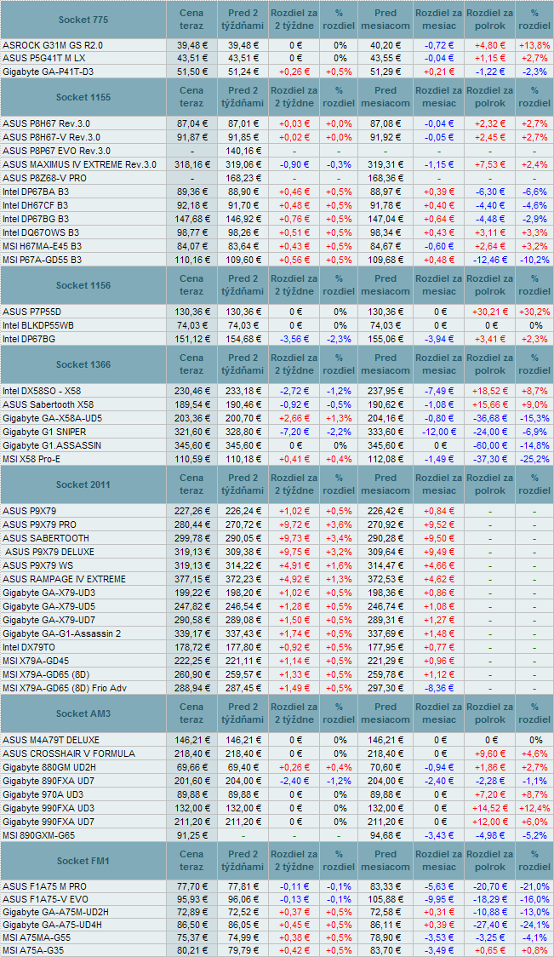
Task: Select ASUS M4A79T DELUXE product name
Action: click(51, 740)
